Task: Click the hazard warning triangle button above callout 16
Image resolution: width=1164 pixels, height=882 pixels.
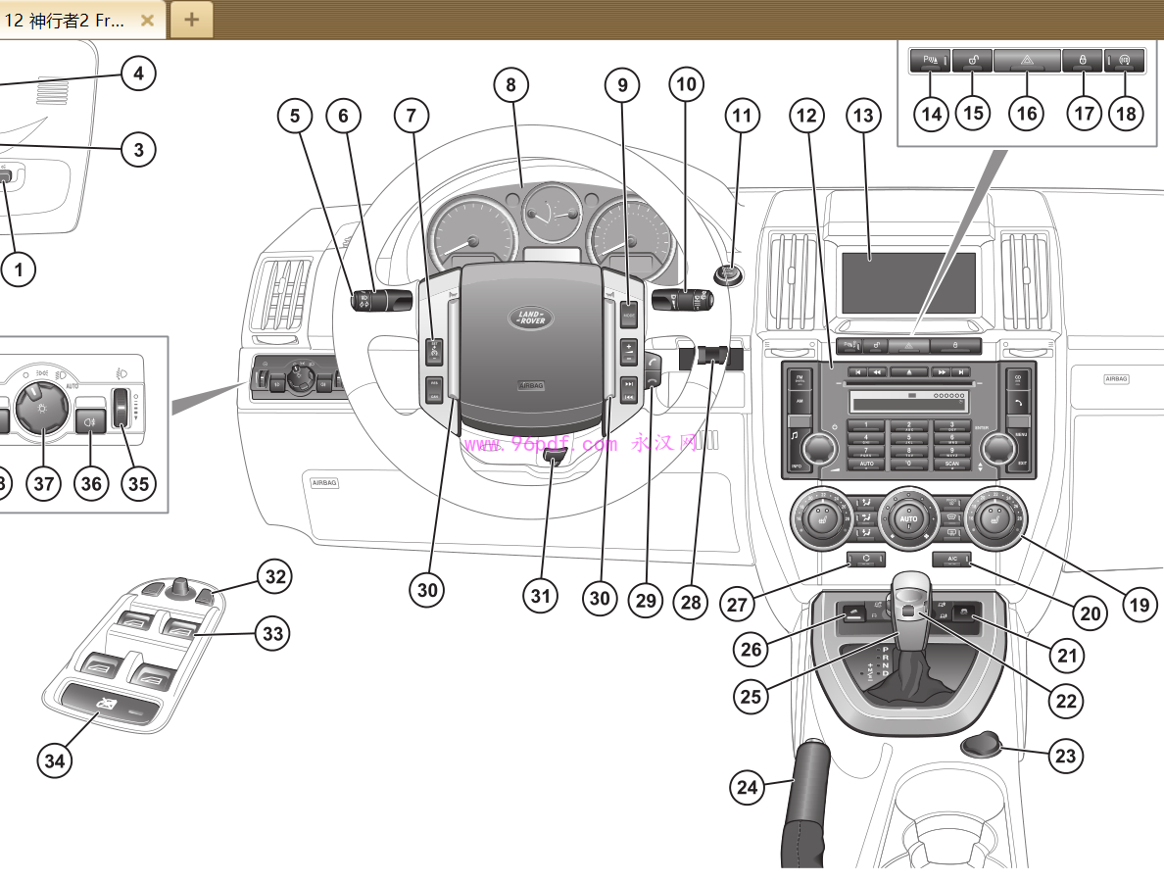Action: (1026, 61)
